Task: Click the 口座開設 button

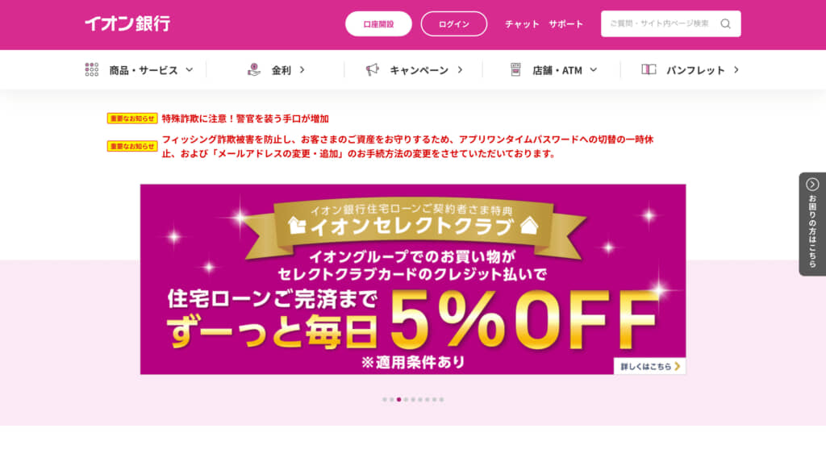Action: (x=378, y=23)
